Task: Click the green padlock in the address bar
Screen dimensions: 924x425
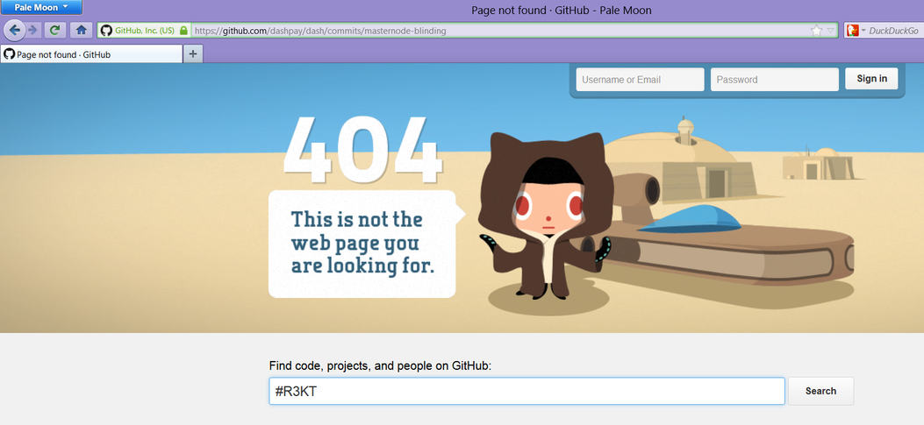Action: [x=183, y=31]
